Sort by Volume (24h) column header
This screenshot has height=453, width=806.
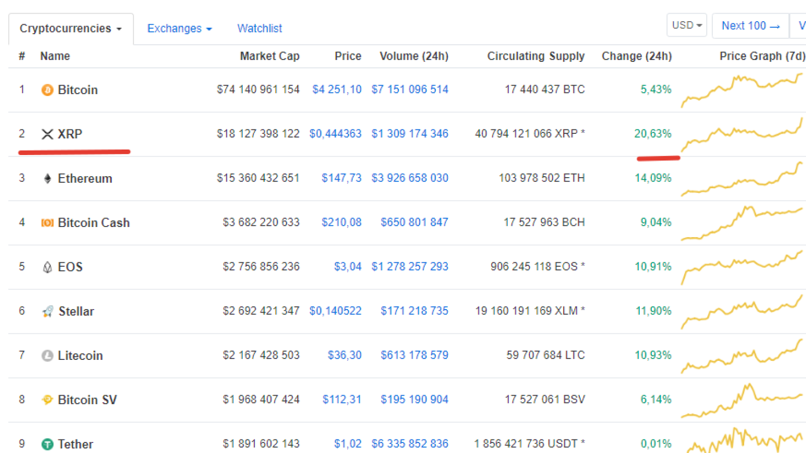coord(414,56)
